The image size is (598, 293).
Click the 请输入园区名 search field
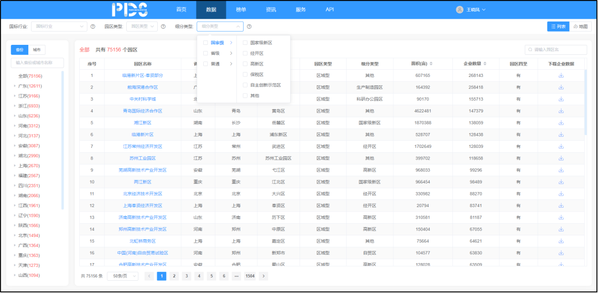(x=555, y=50)
